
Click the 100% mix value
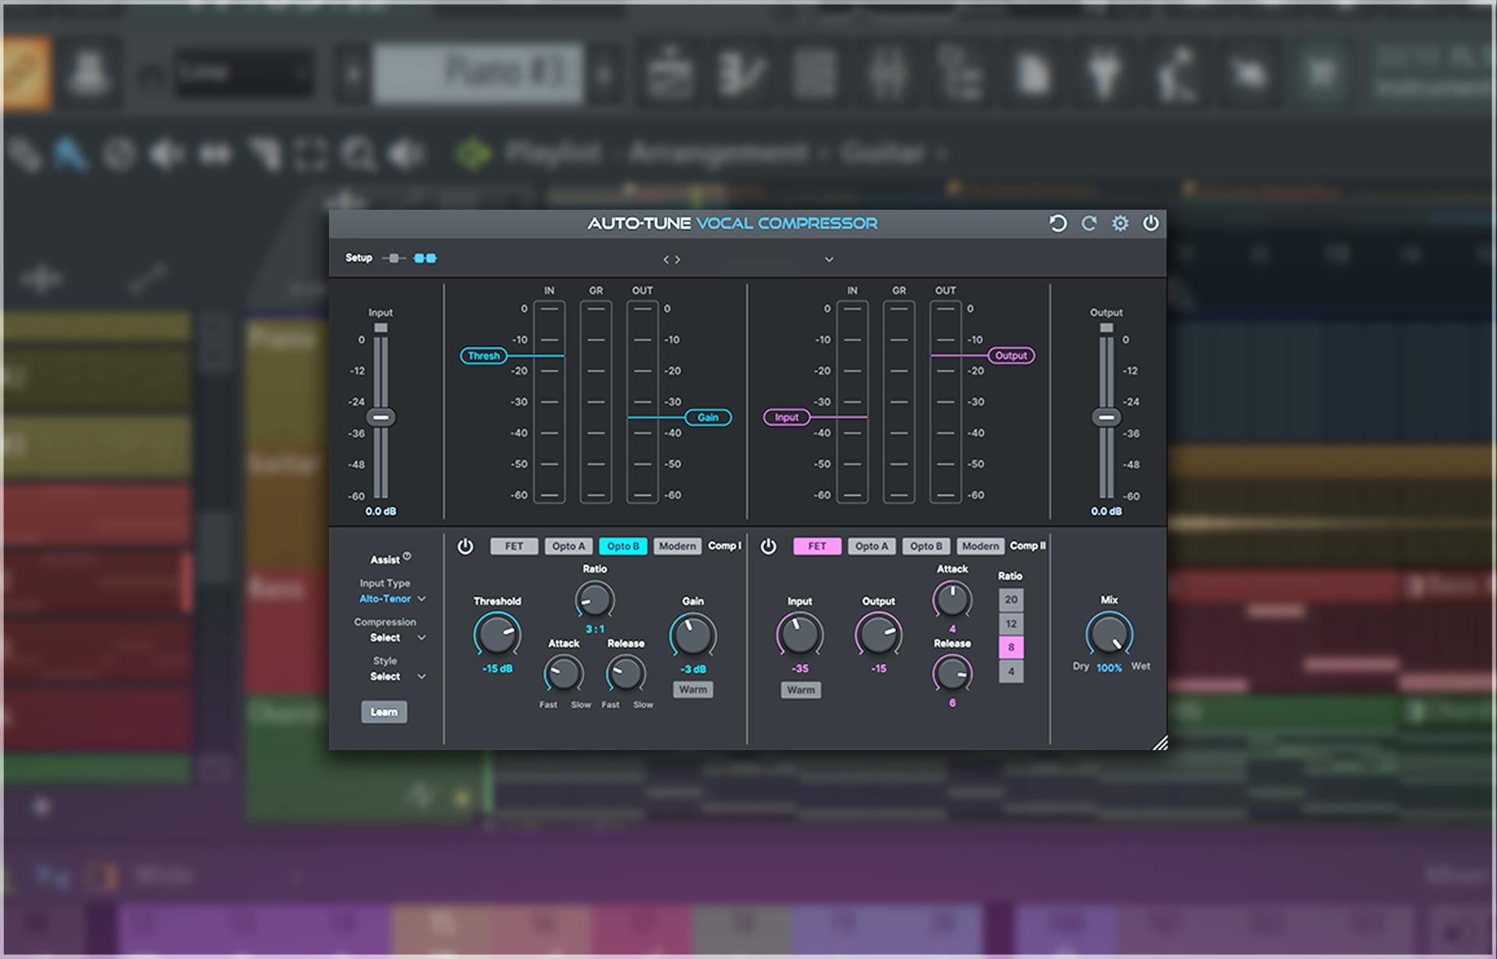coord(1109,668)
